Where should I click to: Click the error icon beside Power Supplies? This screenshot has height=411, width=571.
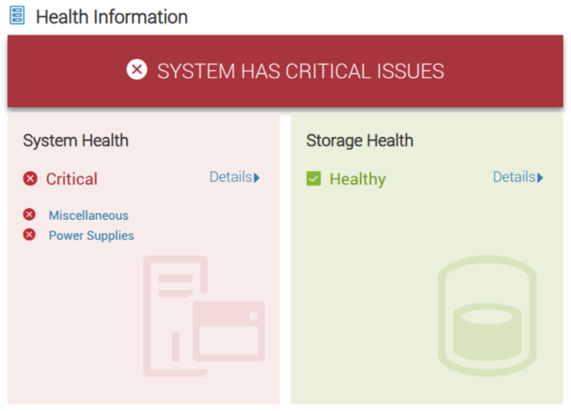30,234
